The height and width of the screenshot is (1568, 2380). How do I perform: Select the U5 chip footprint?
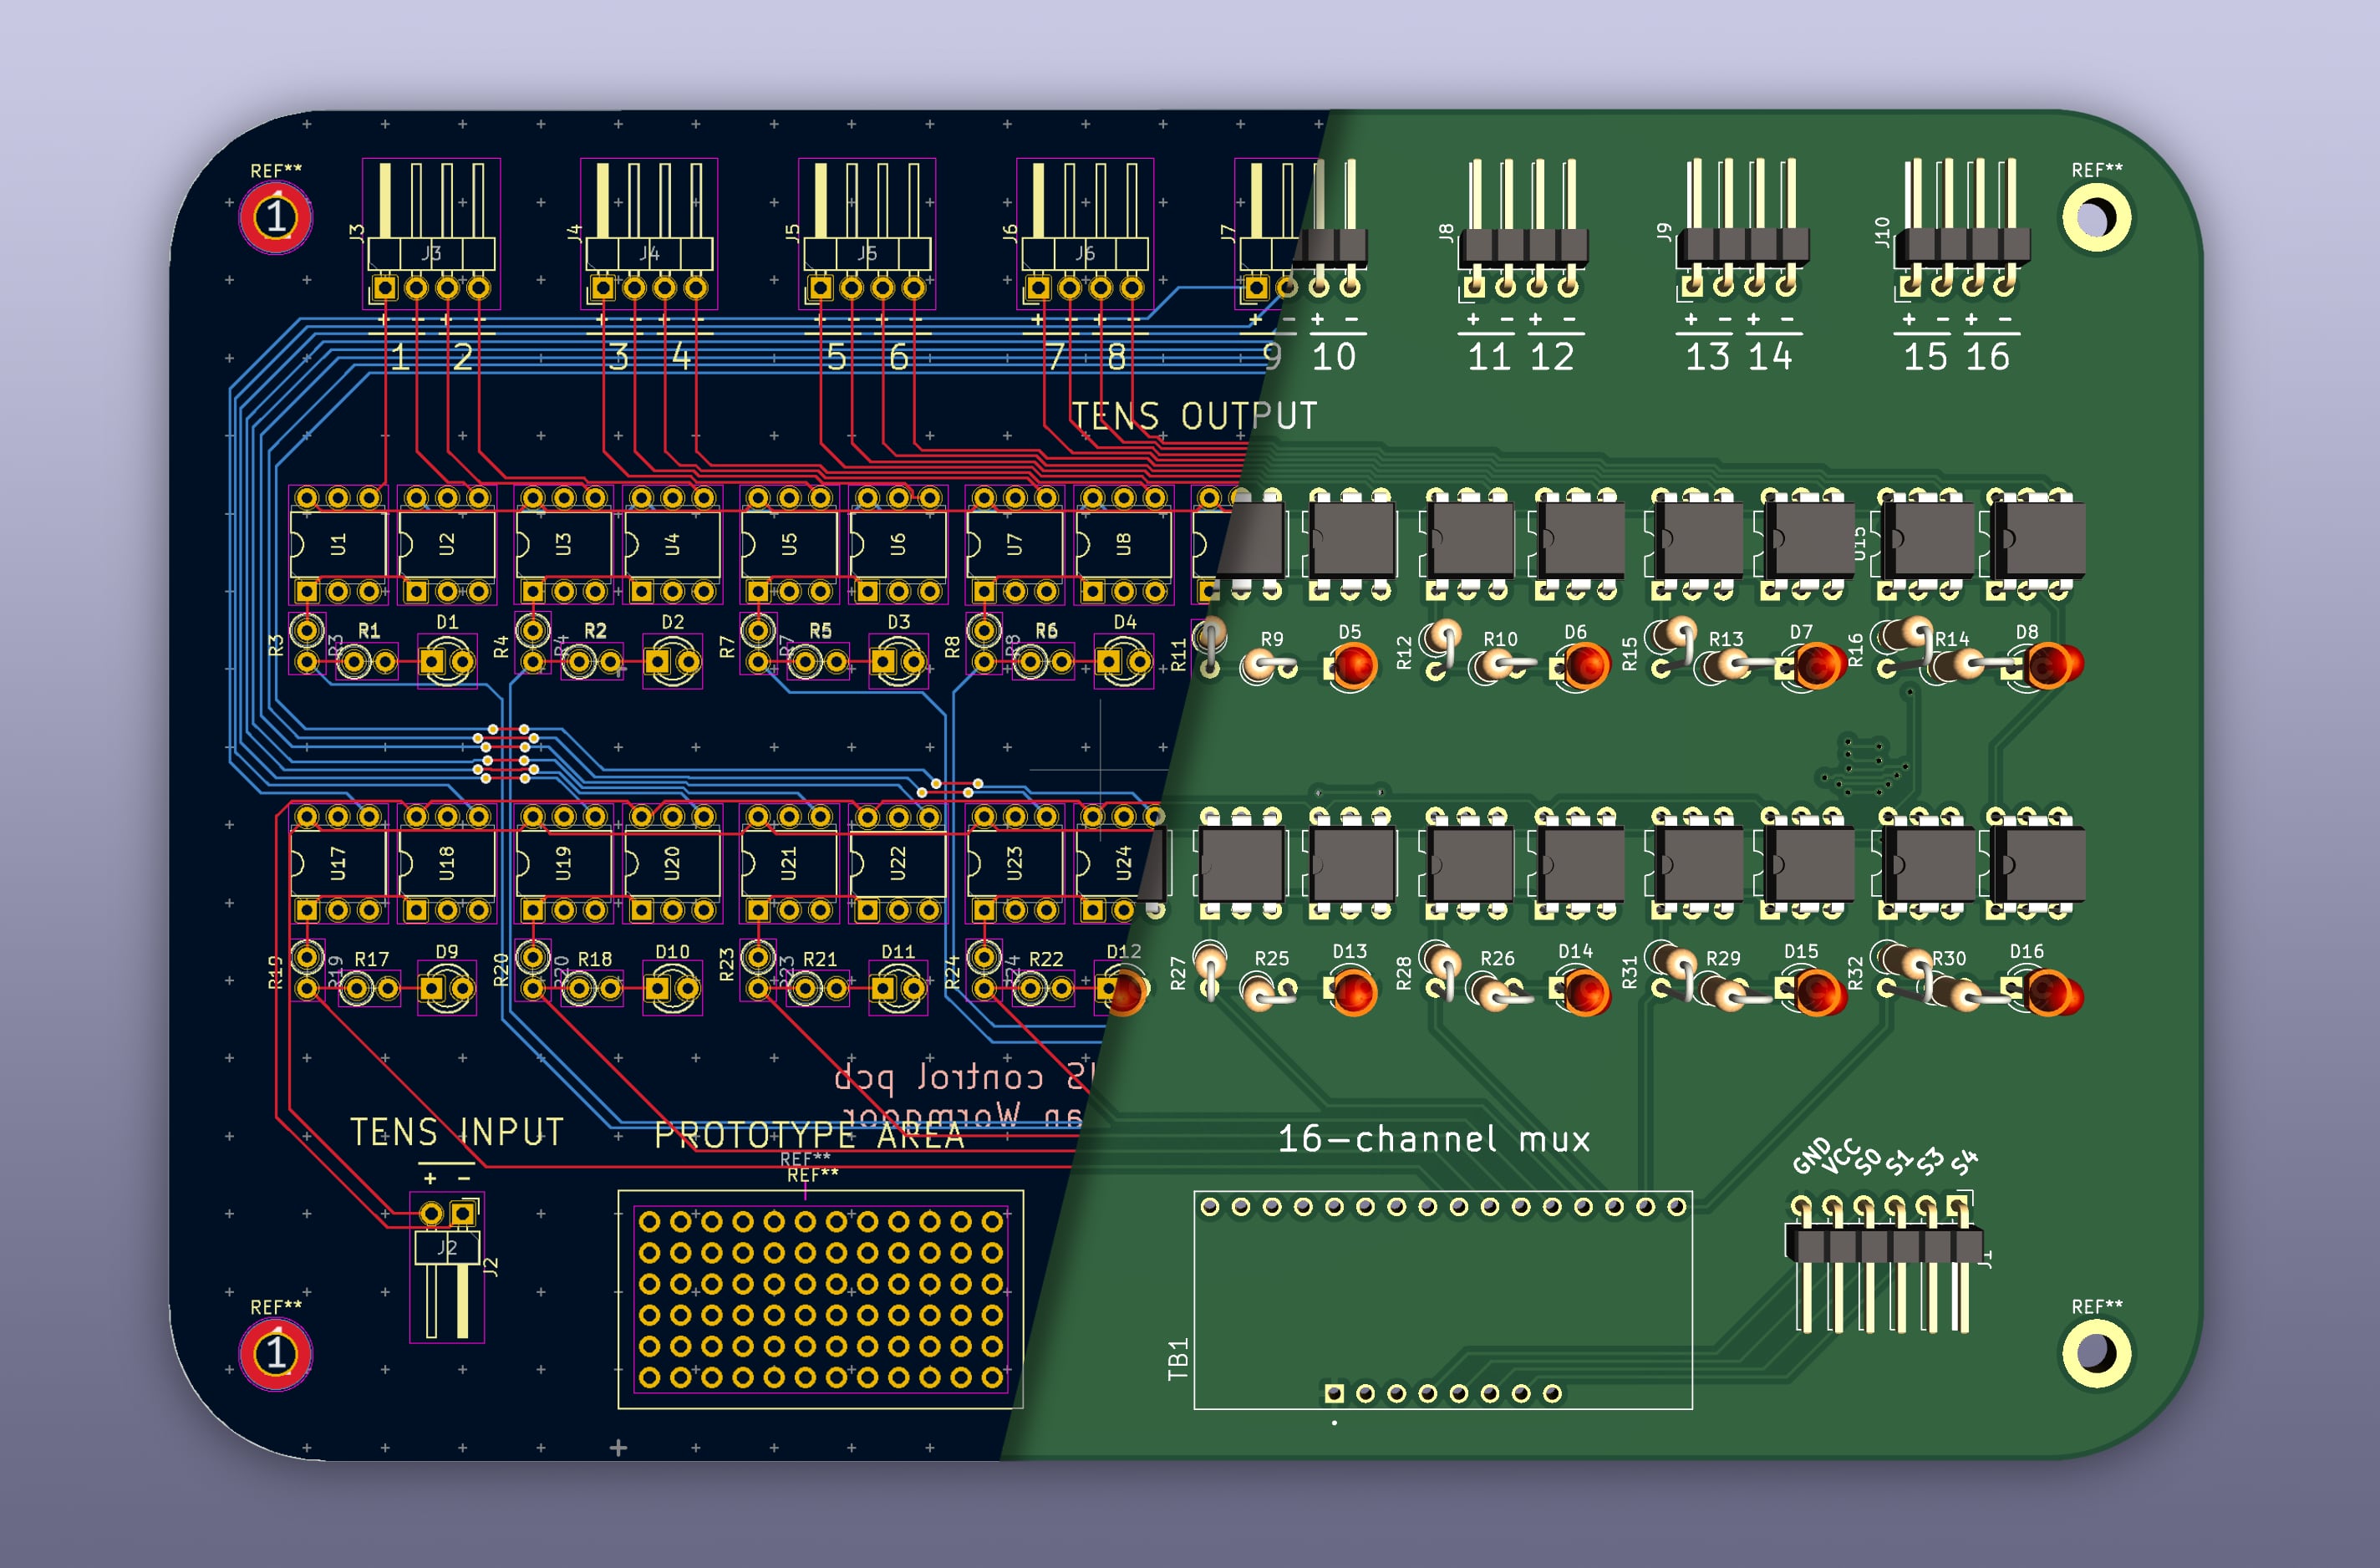coord(789,544)
